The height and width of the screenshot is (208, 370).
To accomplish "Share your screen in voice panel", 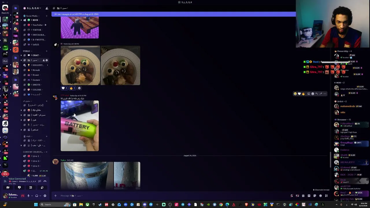I will pyautogui.click(x=19, y=187).
